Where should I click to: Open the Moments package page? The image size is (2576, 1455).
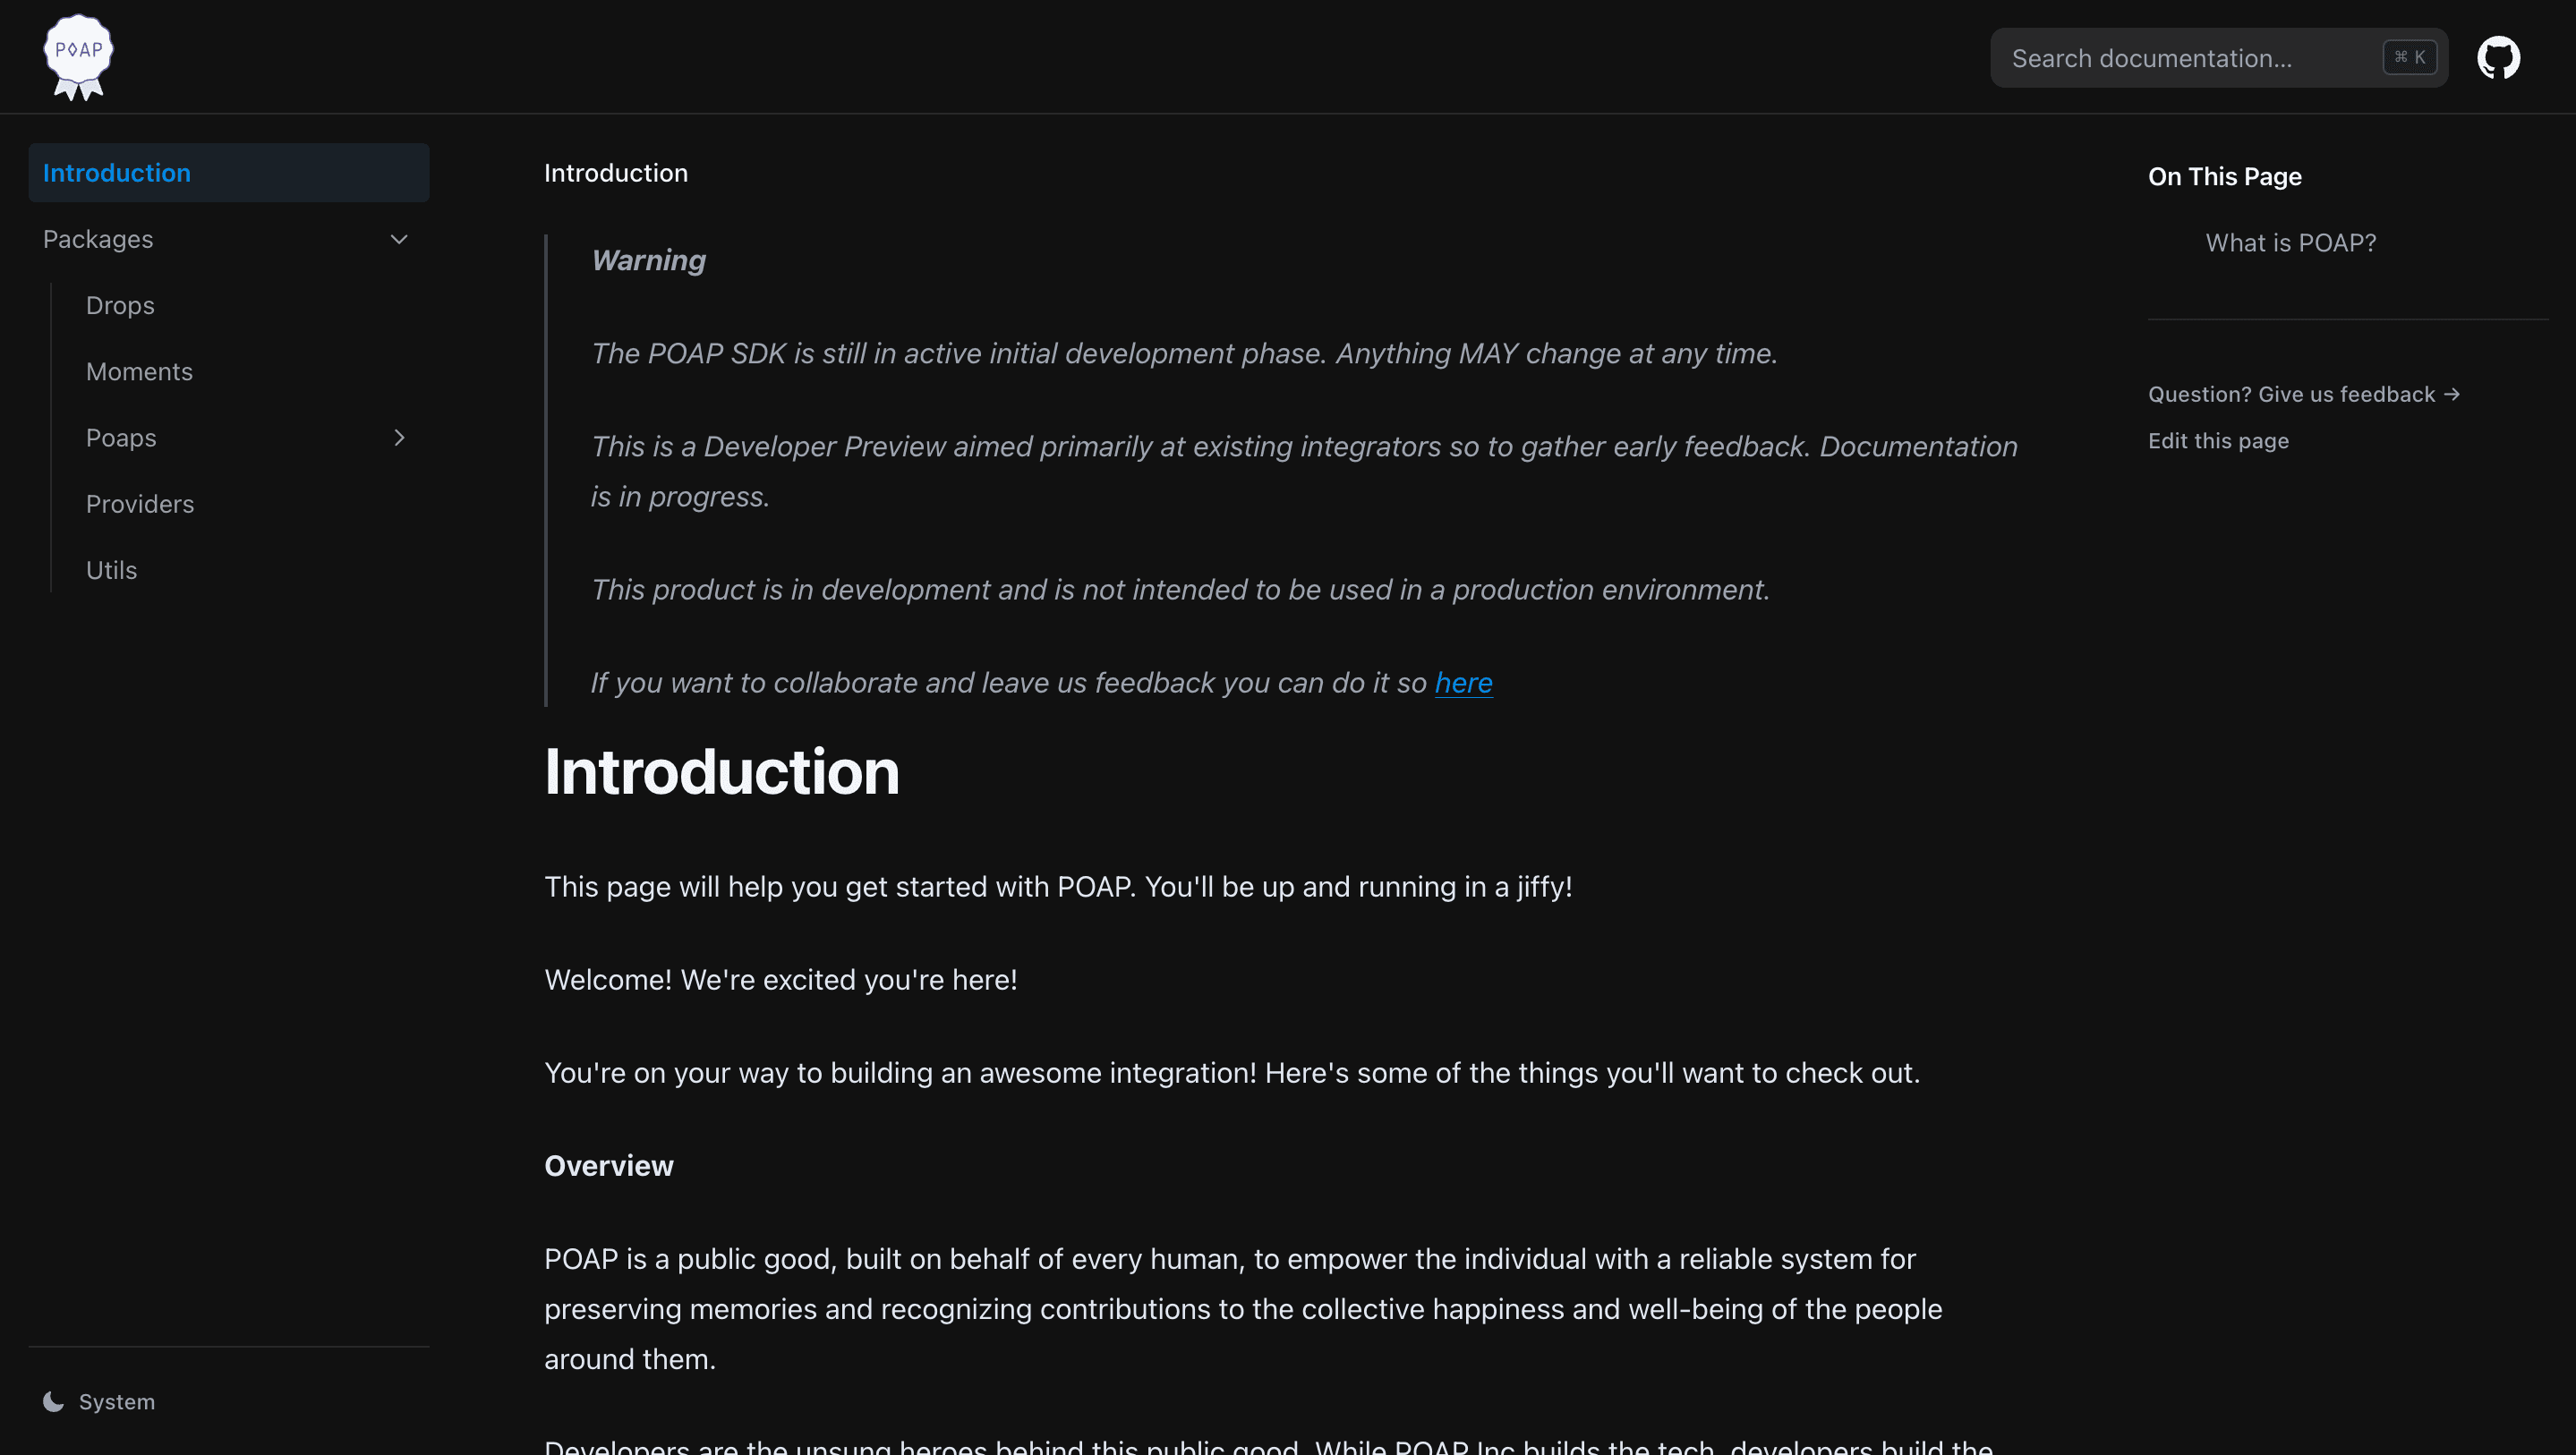[139, 371]
